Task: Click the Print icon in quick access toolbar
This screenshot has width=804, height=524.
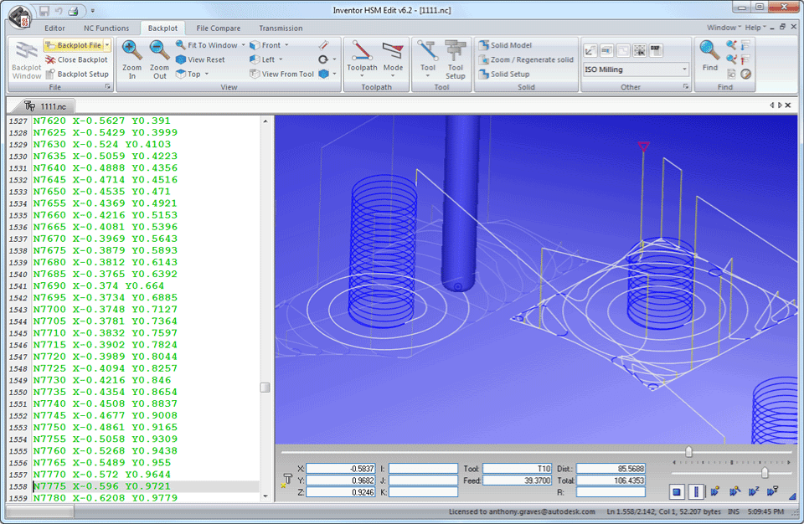Action: (x=73, y=11)
